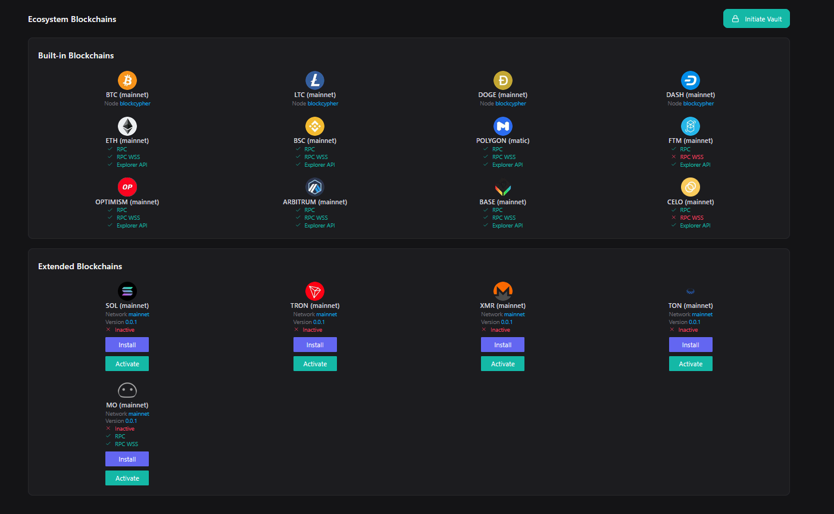Click the TRON mainnet logo icon
The image size is (834, 514).
coord(315,291)
